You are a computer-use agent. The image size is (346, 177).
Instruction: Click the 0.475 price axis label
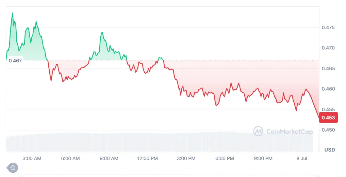coord(328,27)
